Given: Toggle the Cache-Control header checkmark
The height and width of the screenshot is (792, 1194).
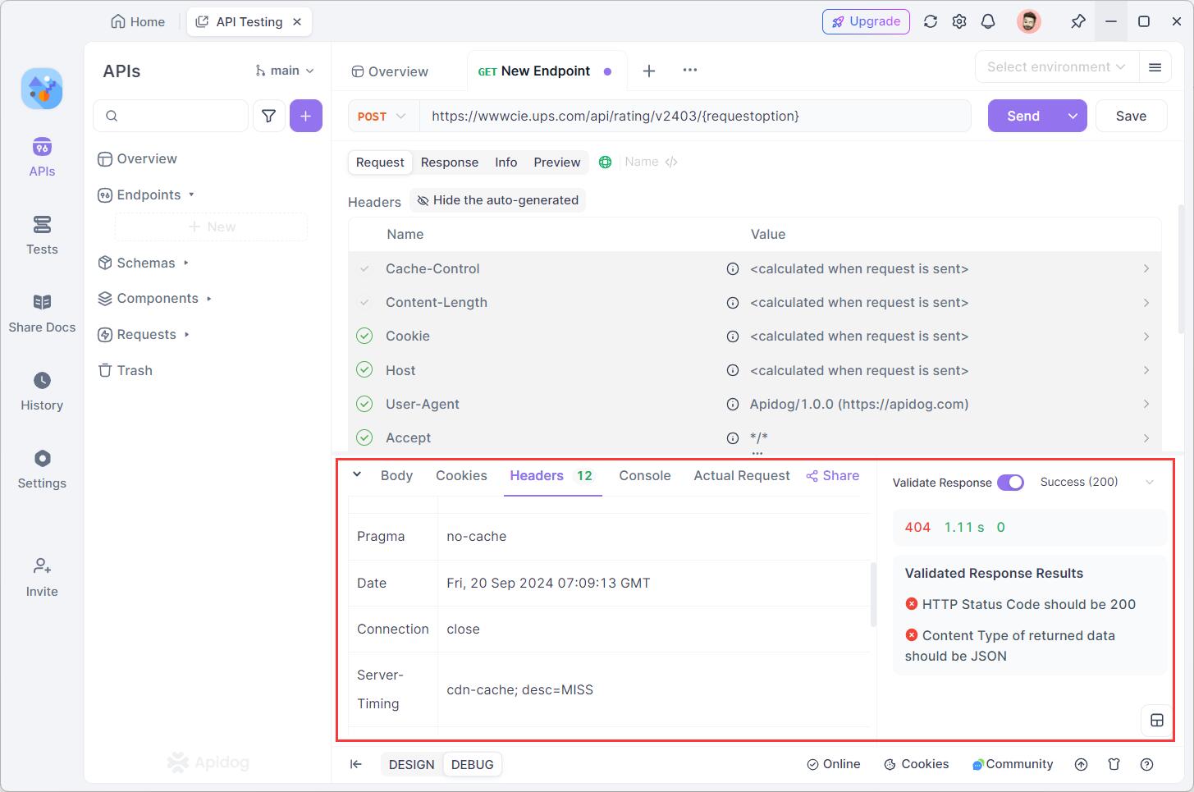Looking at the screenshot, I should [364, 268].
